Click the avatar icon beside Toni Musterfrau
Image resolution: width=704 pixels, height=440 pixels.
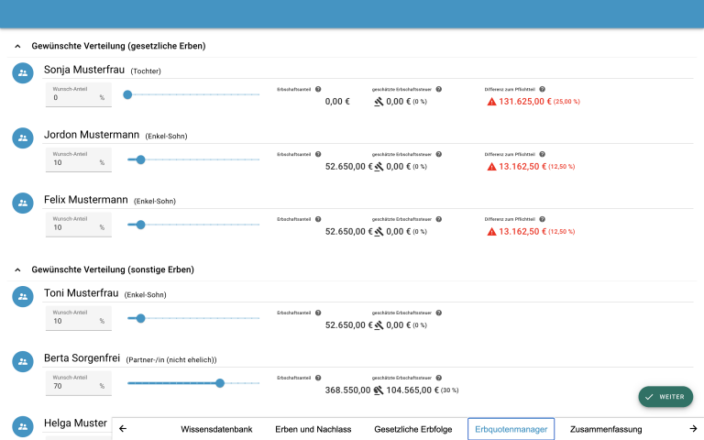coord(23,296)
